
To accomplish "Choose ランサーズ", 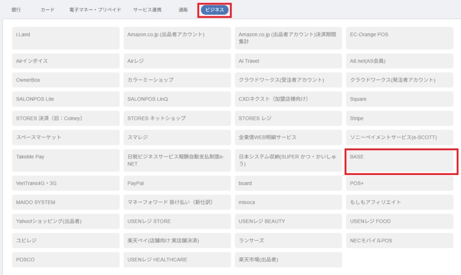I will [x=289, y=241].
